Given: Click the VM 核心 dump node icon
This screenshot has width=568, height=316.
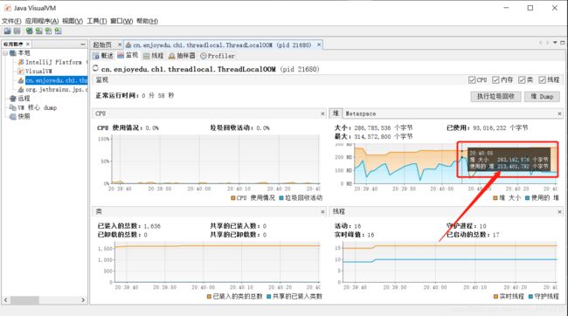Looking at the screenshot, I should click(13, 107).
